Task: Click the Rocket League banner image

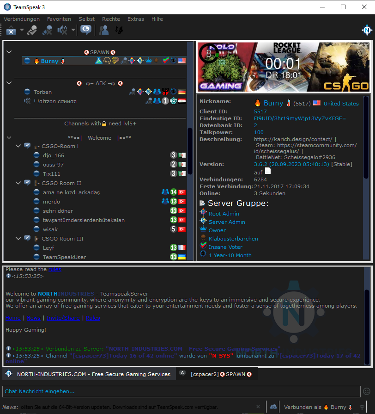Action: pos(284,67)
